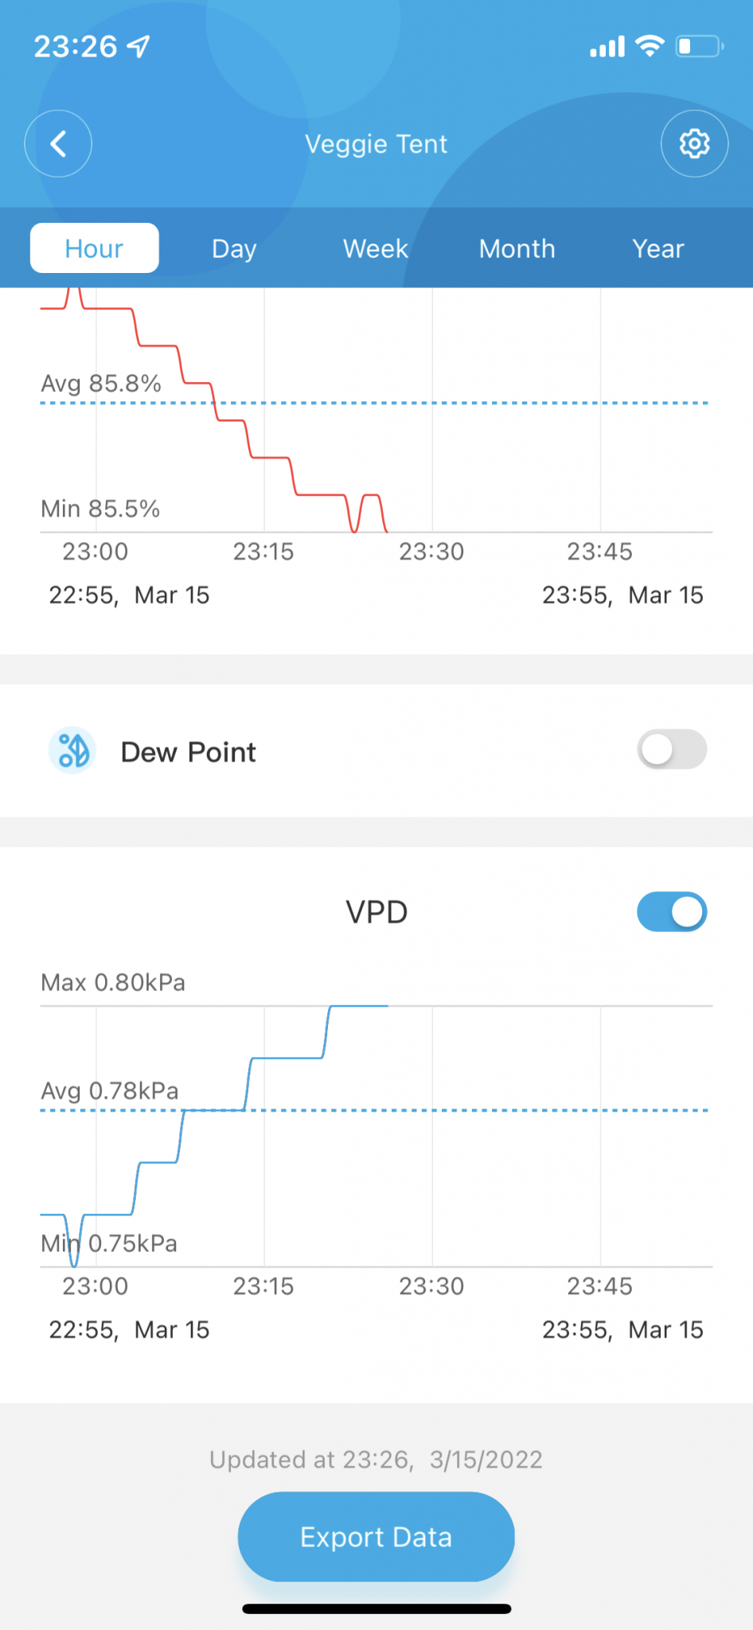Disable the VPD toggle
753x1630 pixels.
672,912
